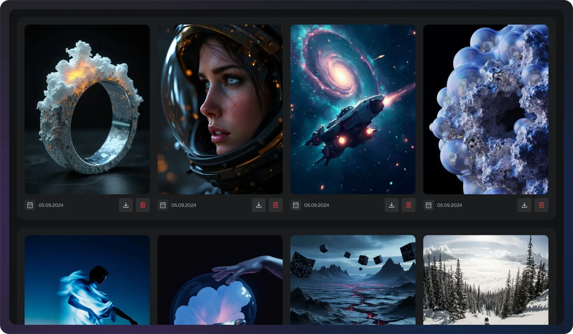This screenshot has height=334, width=573.
Task: Delete the cloud ring image
Action: click(143, 205)
